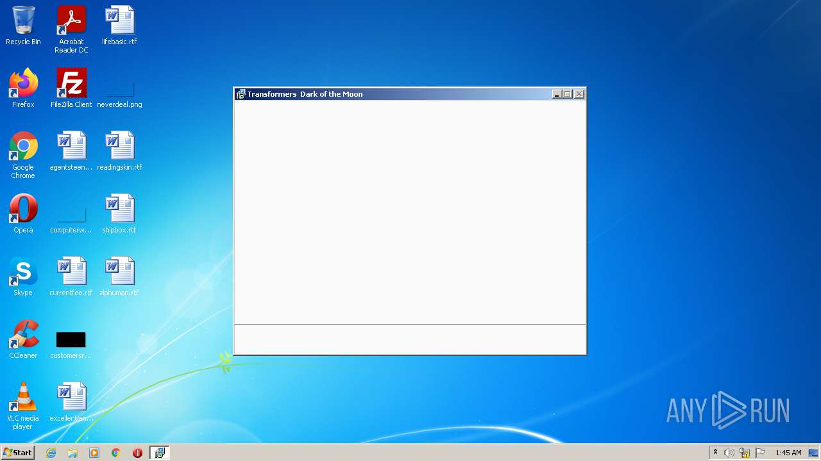
Task: Open the Transformers window system menu icon
Action: coord(241,94)
